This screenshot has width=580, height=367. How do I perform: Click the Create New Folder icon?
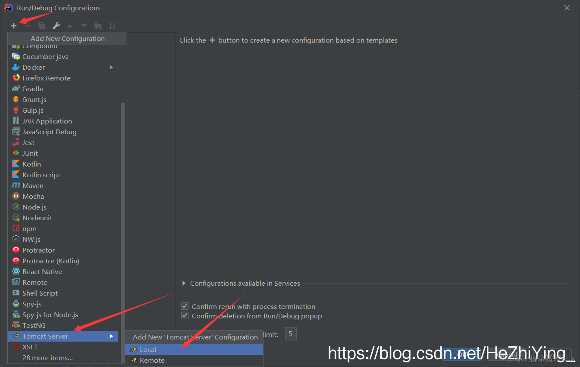coord(98,26)
